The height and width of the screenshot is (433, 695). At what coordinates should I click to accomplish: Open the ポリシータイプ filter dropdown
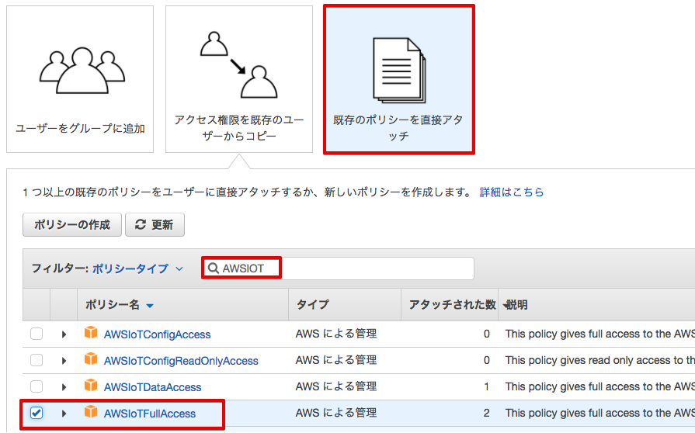tap(137, 268)
